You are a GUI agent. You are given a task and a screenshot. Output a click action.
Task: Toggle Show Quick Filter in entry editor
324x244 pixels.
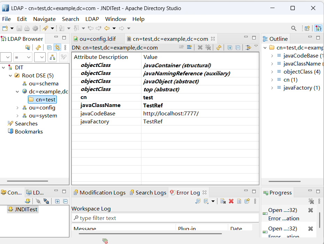pyautogui.click(x=248, y=47)
